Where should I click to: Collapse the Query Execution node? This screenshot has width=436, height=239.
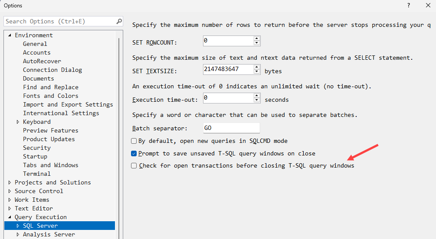[x=10, y=217]
